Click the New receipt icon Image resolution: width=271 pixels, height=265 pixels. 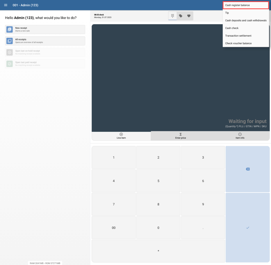pyautogui.click(x=9, y=29)
